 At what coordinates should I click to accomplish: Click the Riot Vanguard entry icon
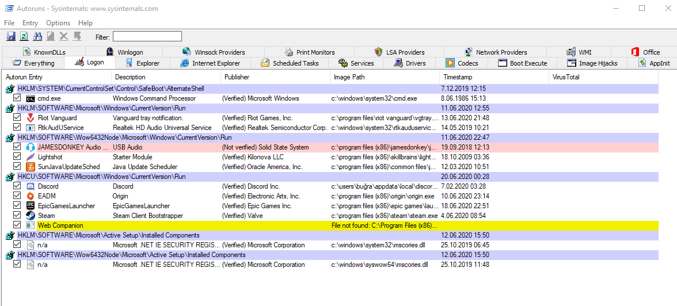(x=30, y=118)
